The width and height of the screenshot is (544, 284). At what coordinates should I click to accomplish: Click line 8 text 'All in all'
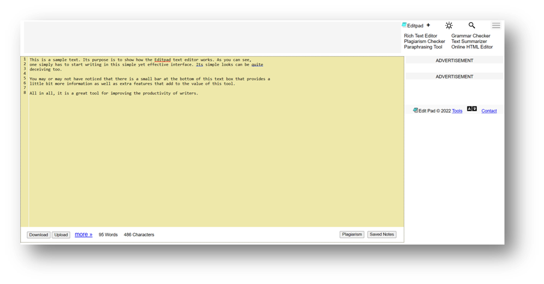[43, 93]
